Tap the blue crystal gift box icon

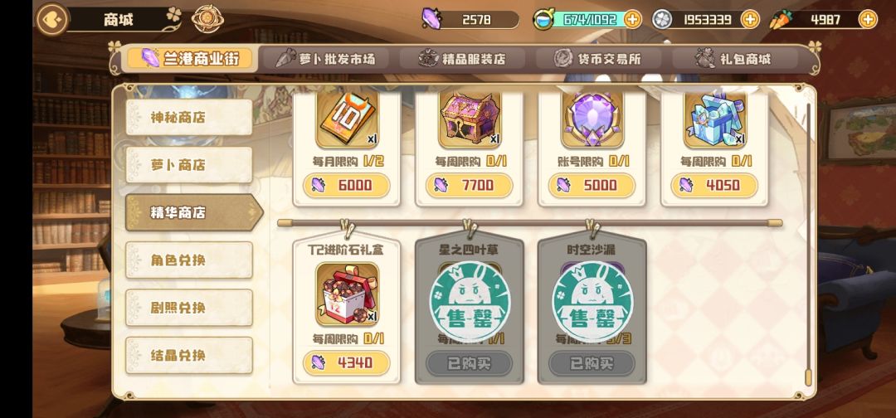coord(715,118)
